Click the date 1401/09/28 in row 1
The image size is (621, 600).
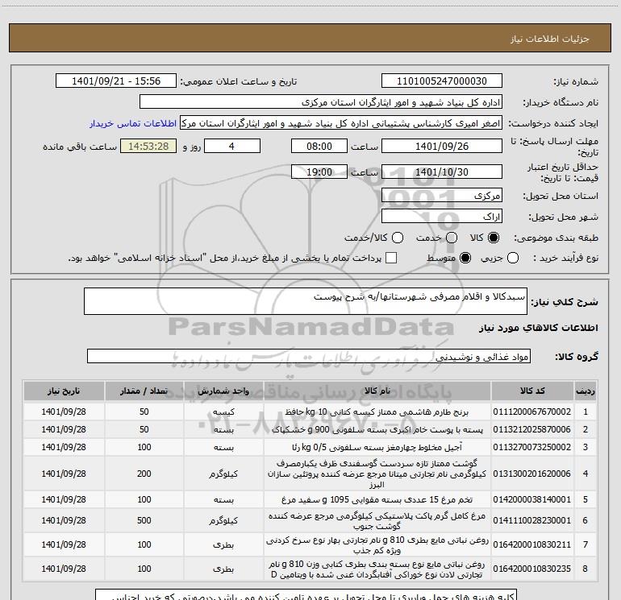[x=64, y=412]
